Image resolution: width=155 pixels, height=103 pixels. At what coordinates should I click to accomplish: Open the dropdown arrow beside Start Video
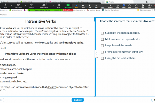click(25, 5)
